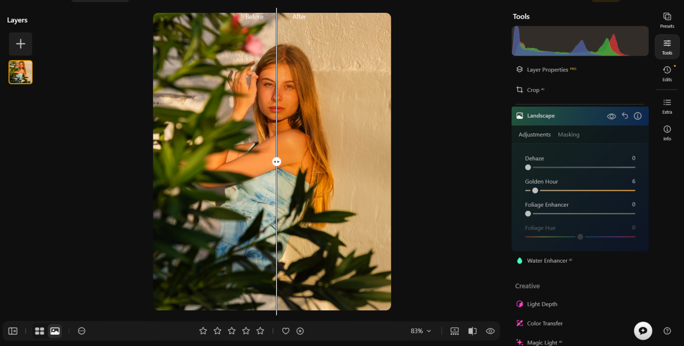This screenshot has height=346, width=684.
Task: Toggle Landscape tool visibility eye
Action: tap(611, 116)
